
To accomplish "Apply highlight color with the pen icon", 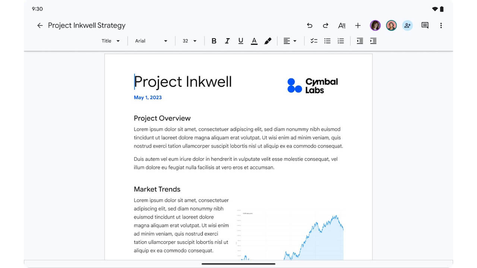I will 268,41.
